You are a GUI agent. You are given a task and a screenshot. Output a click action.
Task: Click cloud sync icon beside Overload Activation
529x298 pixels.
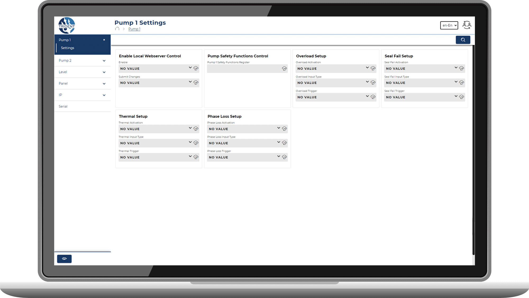373,68
